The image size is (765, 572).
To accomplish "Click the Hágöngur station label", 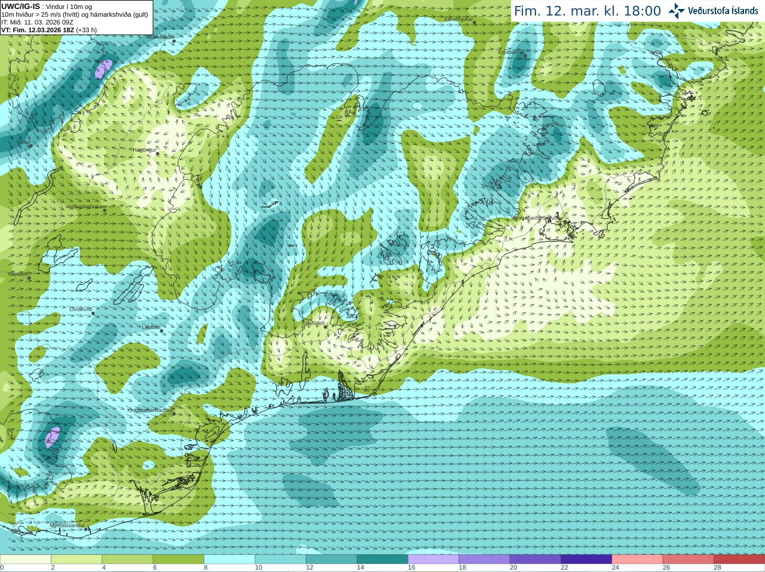I will (x=144, y=150).
